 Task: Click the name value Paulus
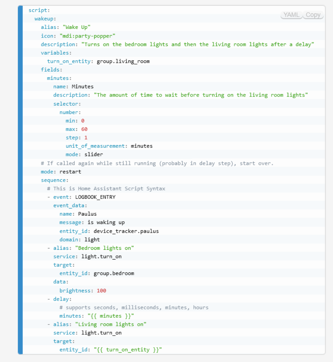[x=87, y=214]
